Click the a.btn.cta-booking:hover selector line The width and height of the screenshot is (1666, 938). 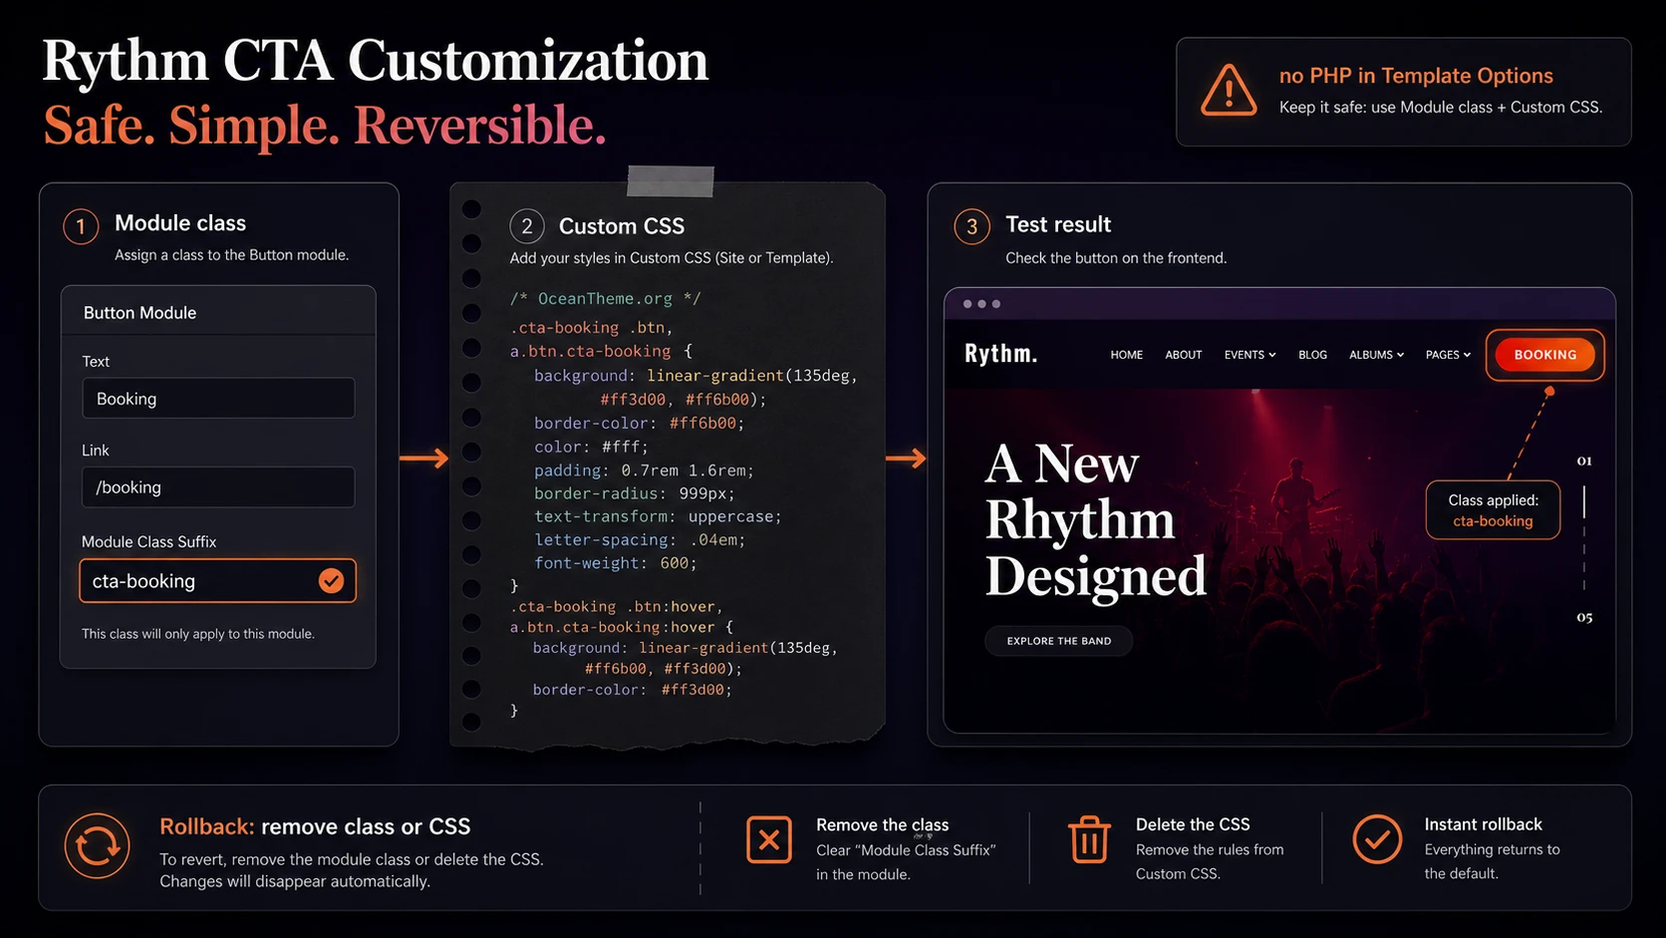coord(622,627)
